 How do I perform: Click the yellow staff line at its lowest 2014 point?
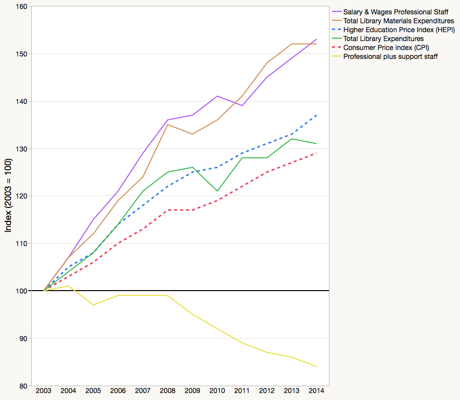tap(316, 366)
